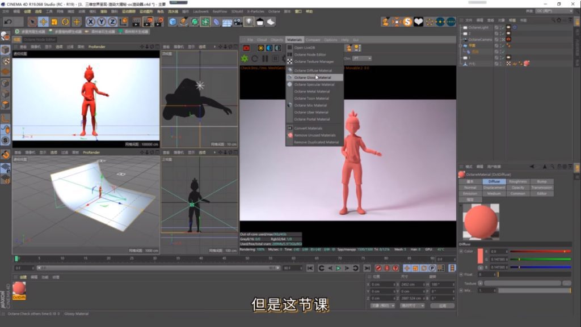
Task: Click the Undo arrow in the toolbar
Action: point(8,22)
